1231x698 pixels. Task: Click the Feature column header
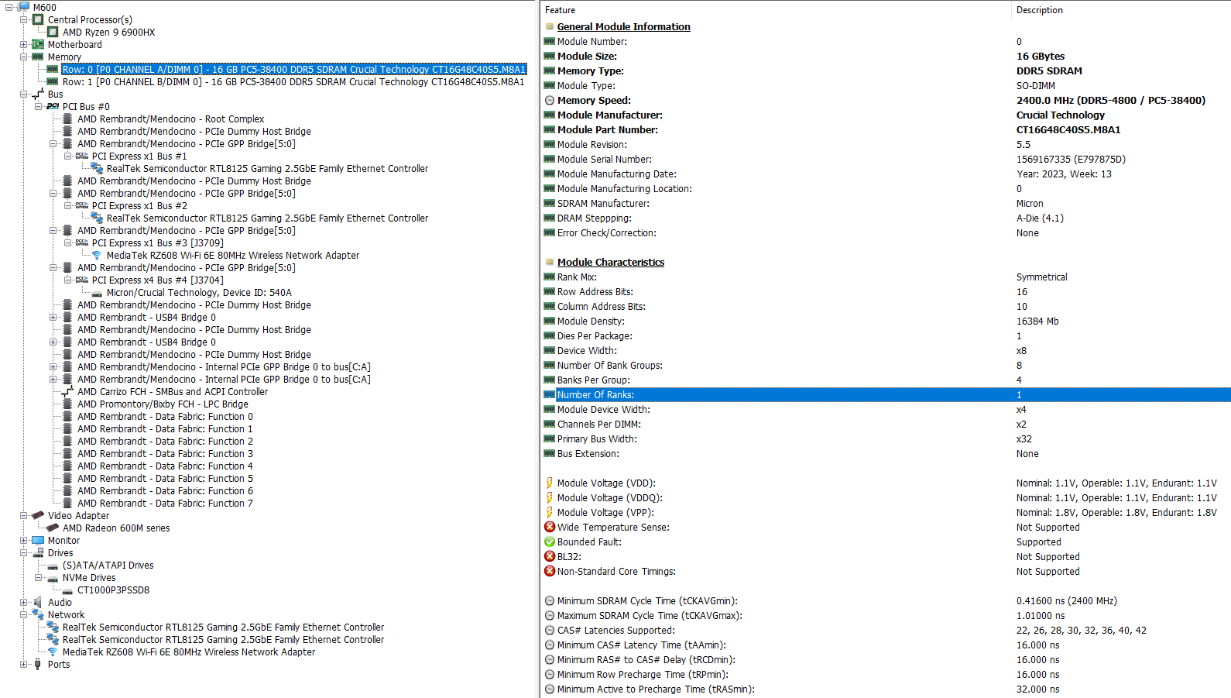point(776,10)
